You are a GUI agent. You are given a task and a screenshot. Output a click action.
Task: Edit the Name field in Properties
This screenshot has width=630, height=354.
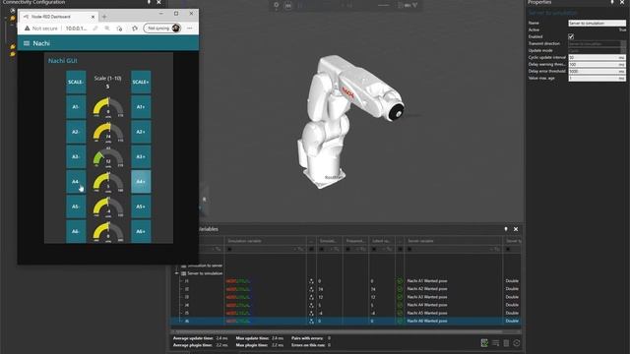coord(597,24)
